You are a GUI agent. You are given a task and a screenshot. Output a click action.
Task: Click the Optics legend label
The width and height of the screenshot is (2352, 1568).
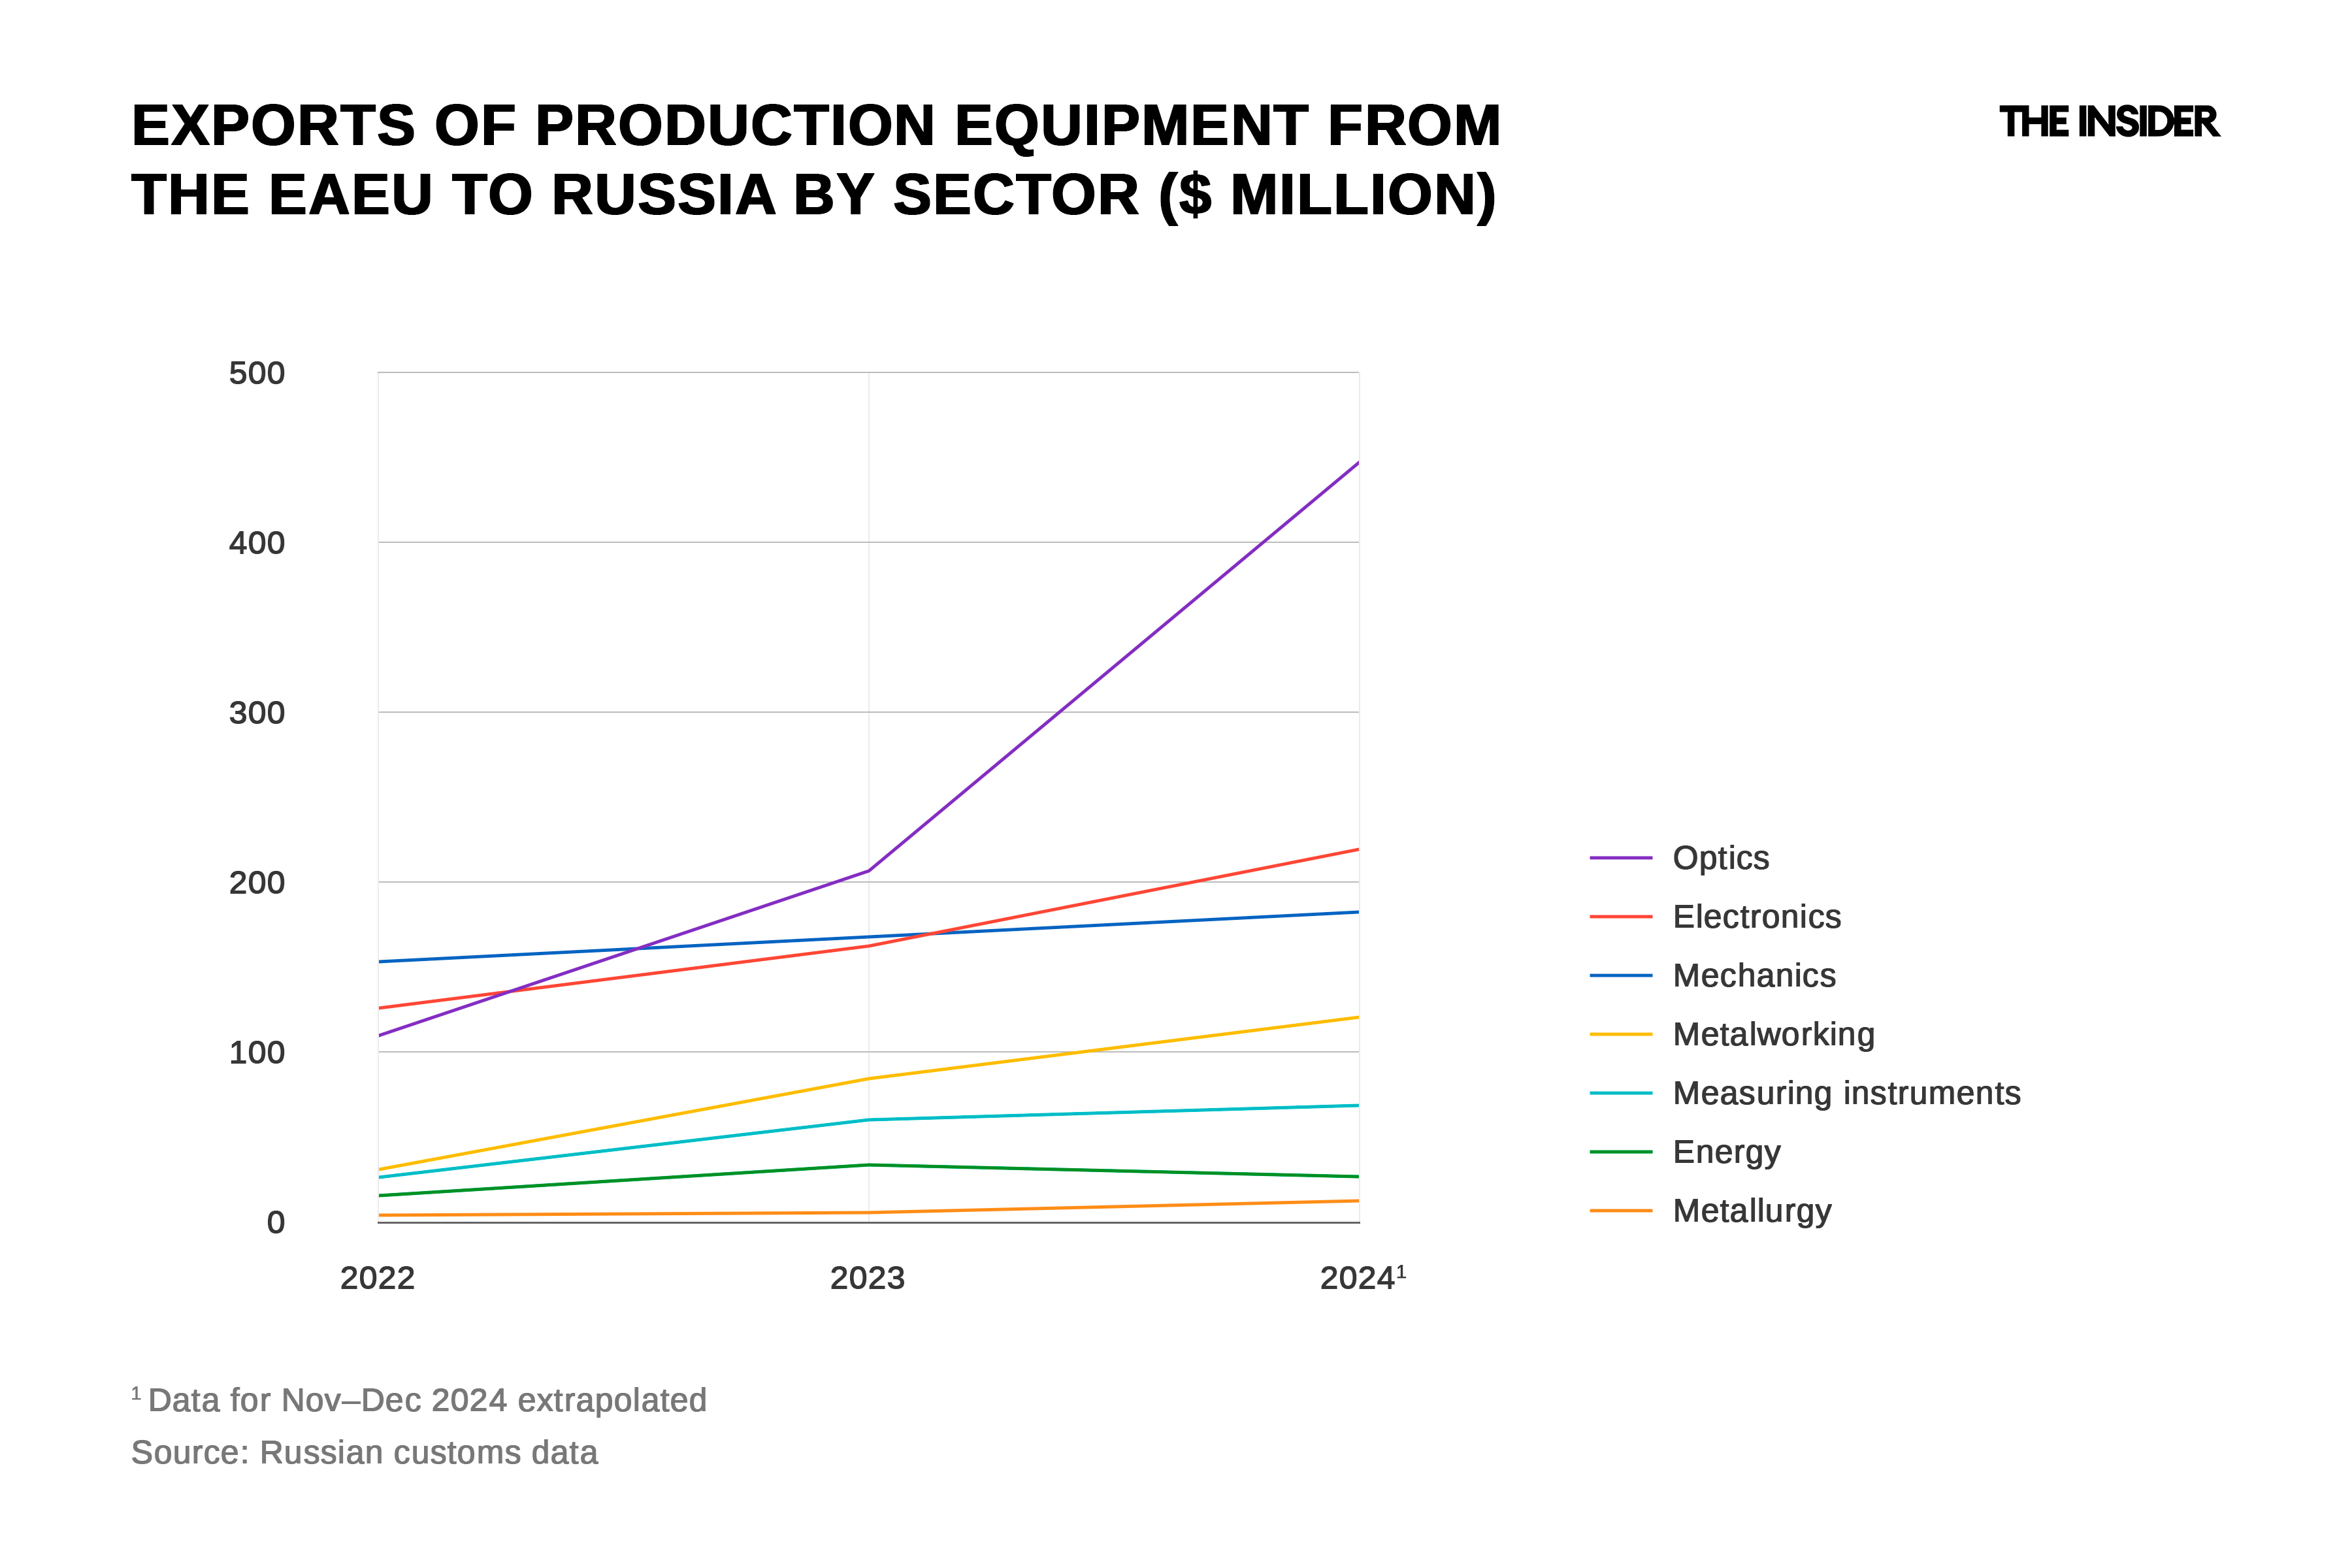click(x=1720, y=858)
